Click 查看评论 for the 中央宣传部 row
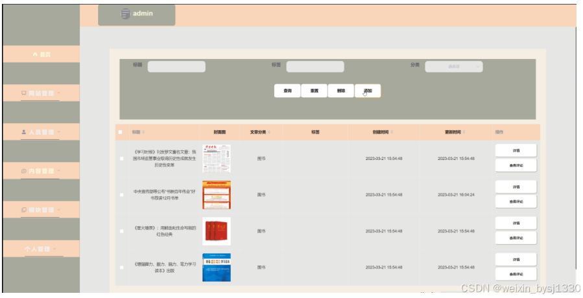Viewport: 583px width, 298px height. point(516,201)
